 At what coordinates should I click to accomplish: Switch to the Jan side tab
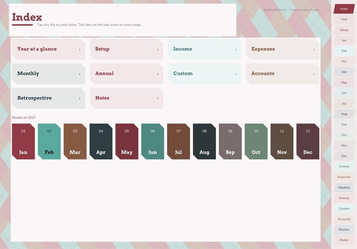(344, 40)
